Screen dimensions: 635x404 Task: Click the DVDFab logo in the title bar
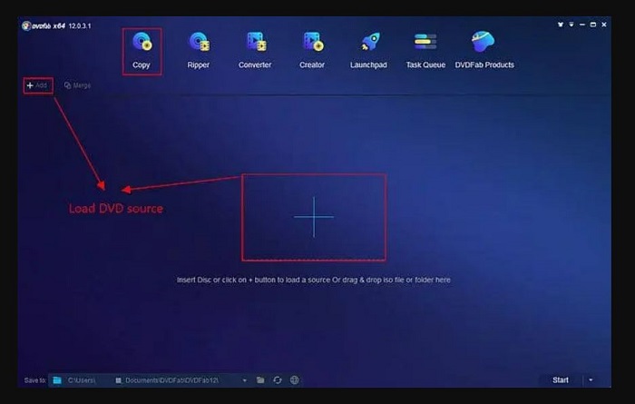(26, 26)
